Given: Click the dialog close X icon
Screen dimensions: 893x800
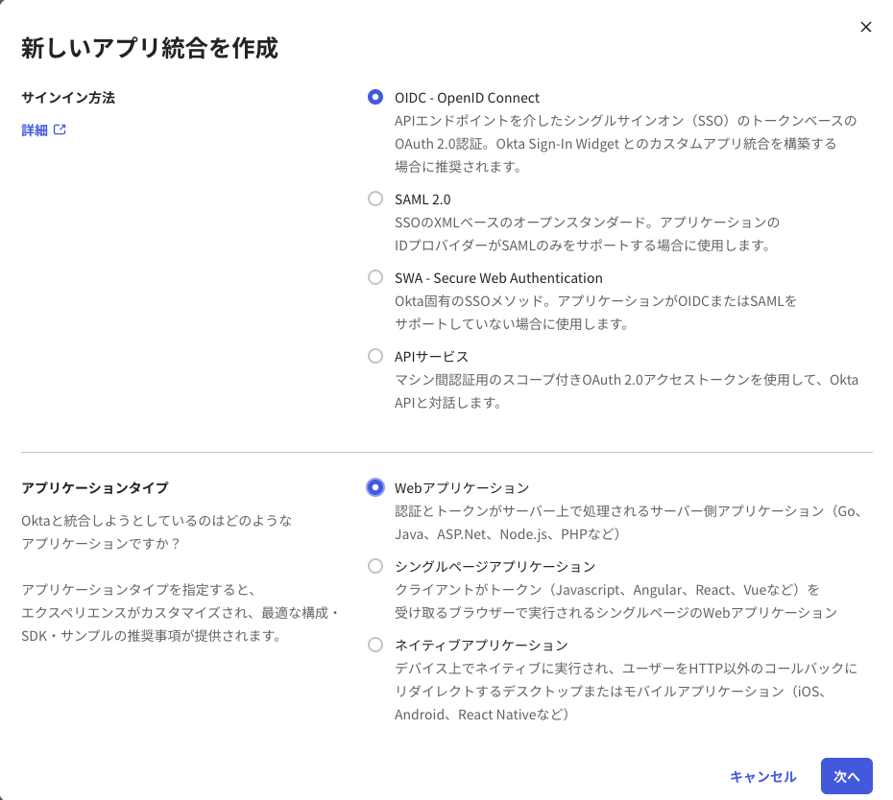Looking at the screenshot, I should coord(866,27).
